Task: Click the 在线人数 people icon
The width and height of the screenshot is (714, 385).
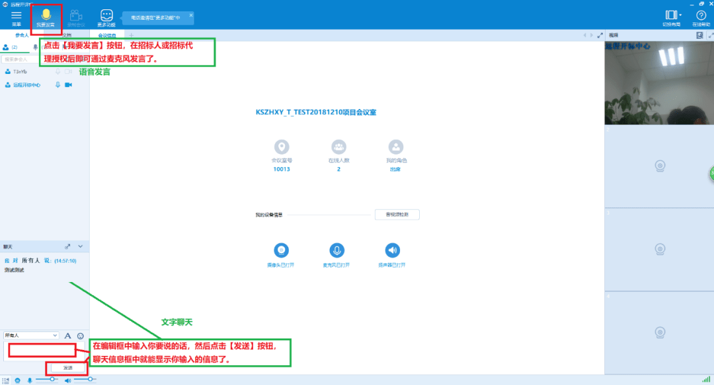Action: coord(338,147)
